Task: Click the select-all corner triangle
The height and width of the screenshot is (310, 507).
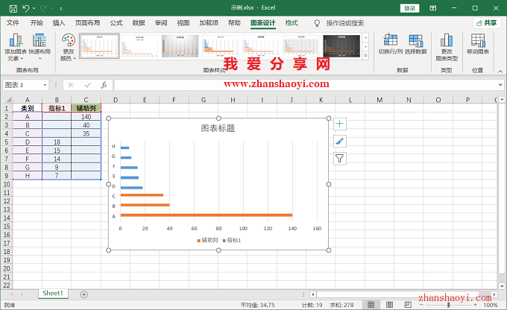Action: point(7,100)
